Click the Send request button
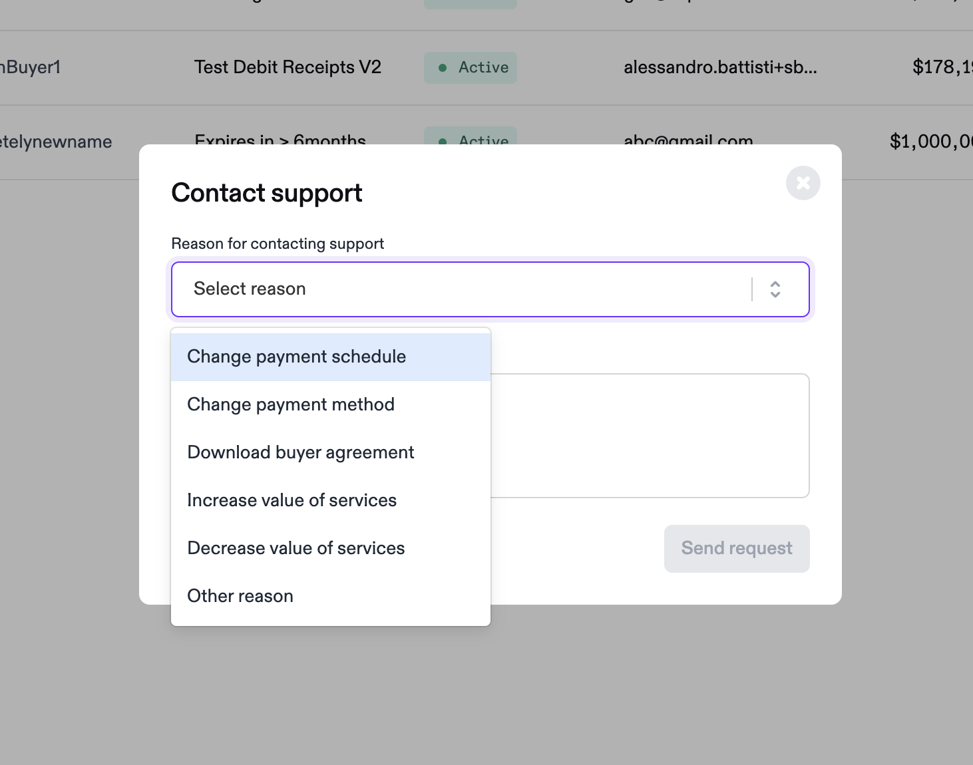973x765 pixels. click(x=737, y=549)
